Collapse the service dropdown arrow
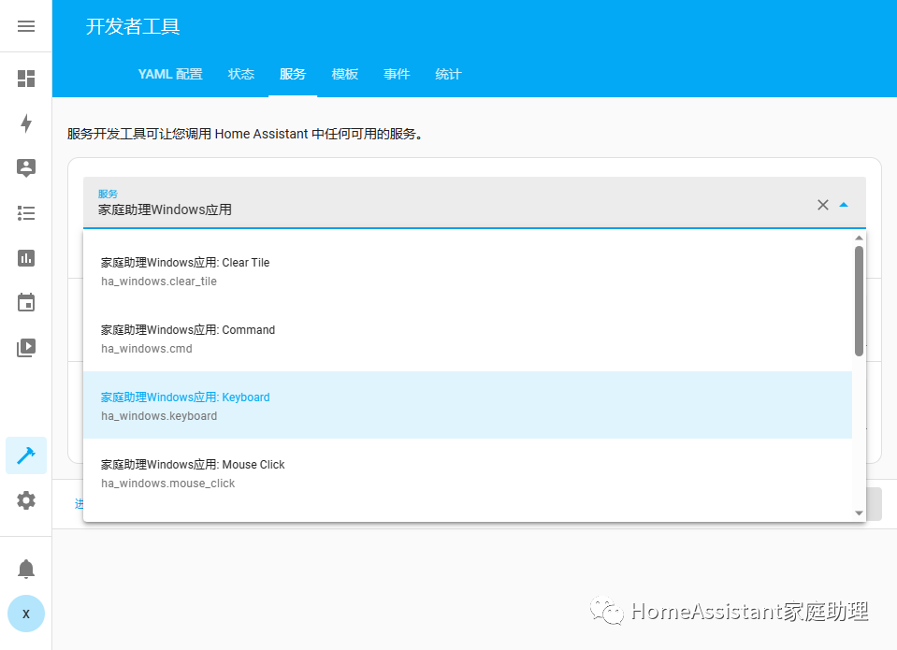The width and height of the screenshot is (897, 650). (x=844, y=205)
